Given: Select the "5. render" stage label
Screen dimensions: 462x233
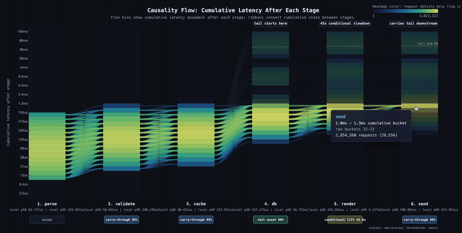Looking at the screenshot, I should tap(345, 204).
